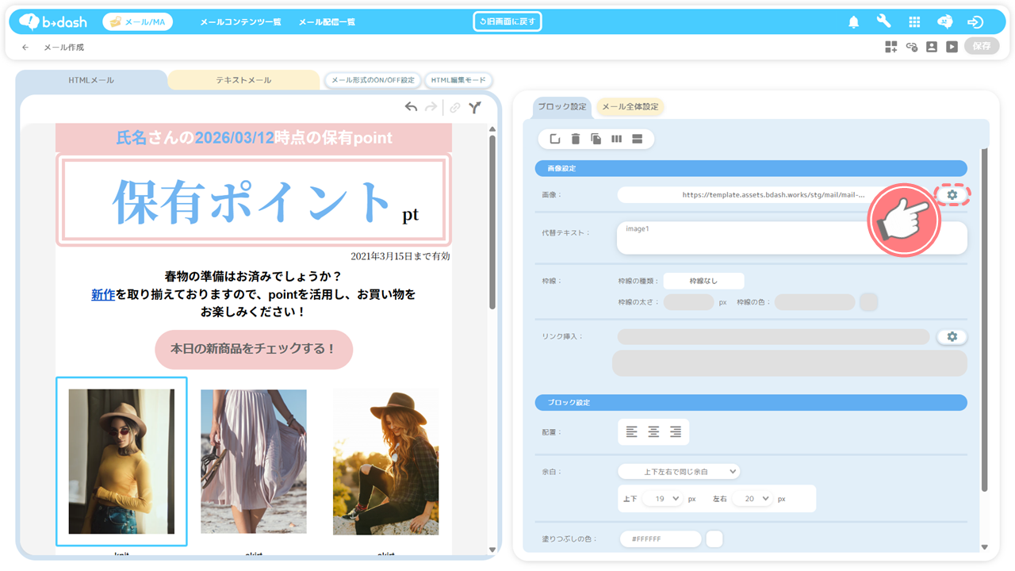Screen dimensions: 1015x571
Task: Click the preview play icon
Action: pos(952,47)
